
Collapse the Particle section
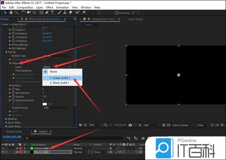pyautogui.click(x=6, y=52)
